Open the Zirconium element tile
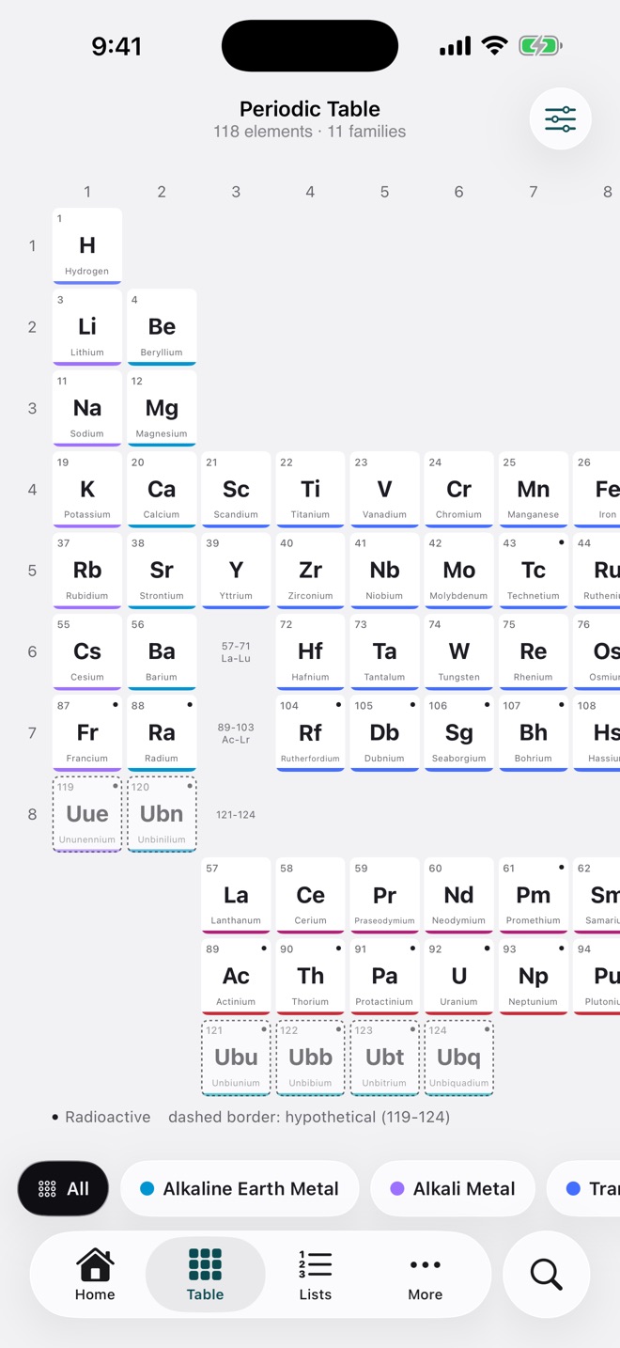This screenshot has width=620, height=1348. (x=310, y=571)
